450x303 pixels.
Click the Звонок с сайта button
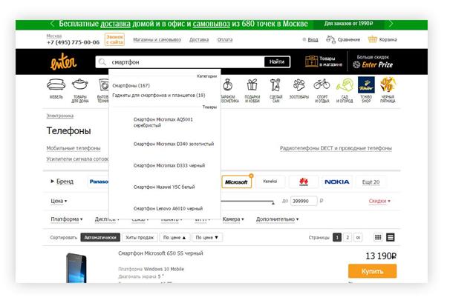click(x=114, y=39)
